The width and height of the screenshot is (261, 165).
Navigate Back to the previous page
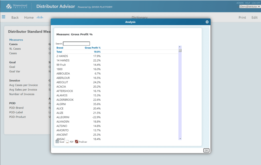[15, 17]
